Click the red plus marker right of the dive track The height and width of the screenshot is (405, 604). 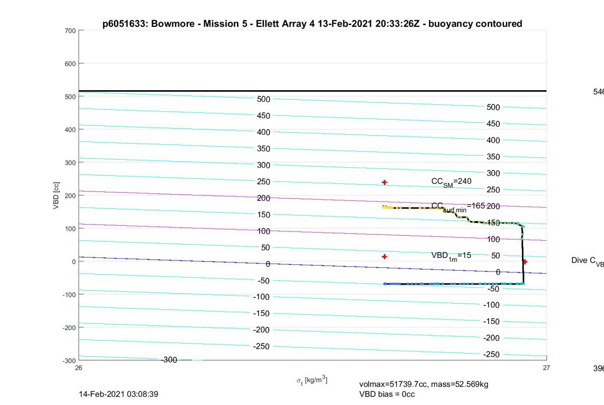[x=525, y=262]
